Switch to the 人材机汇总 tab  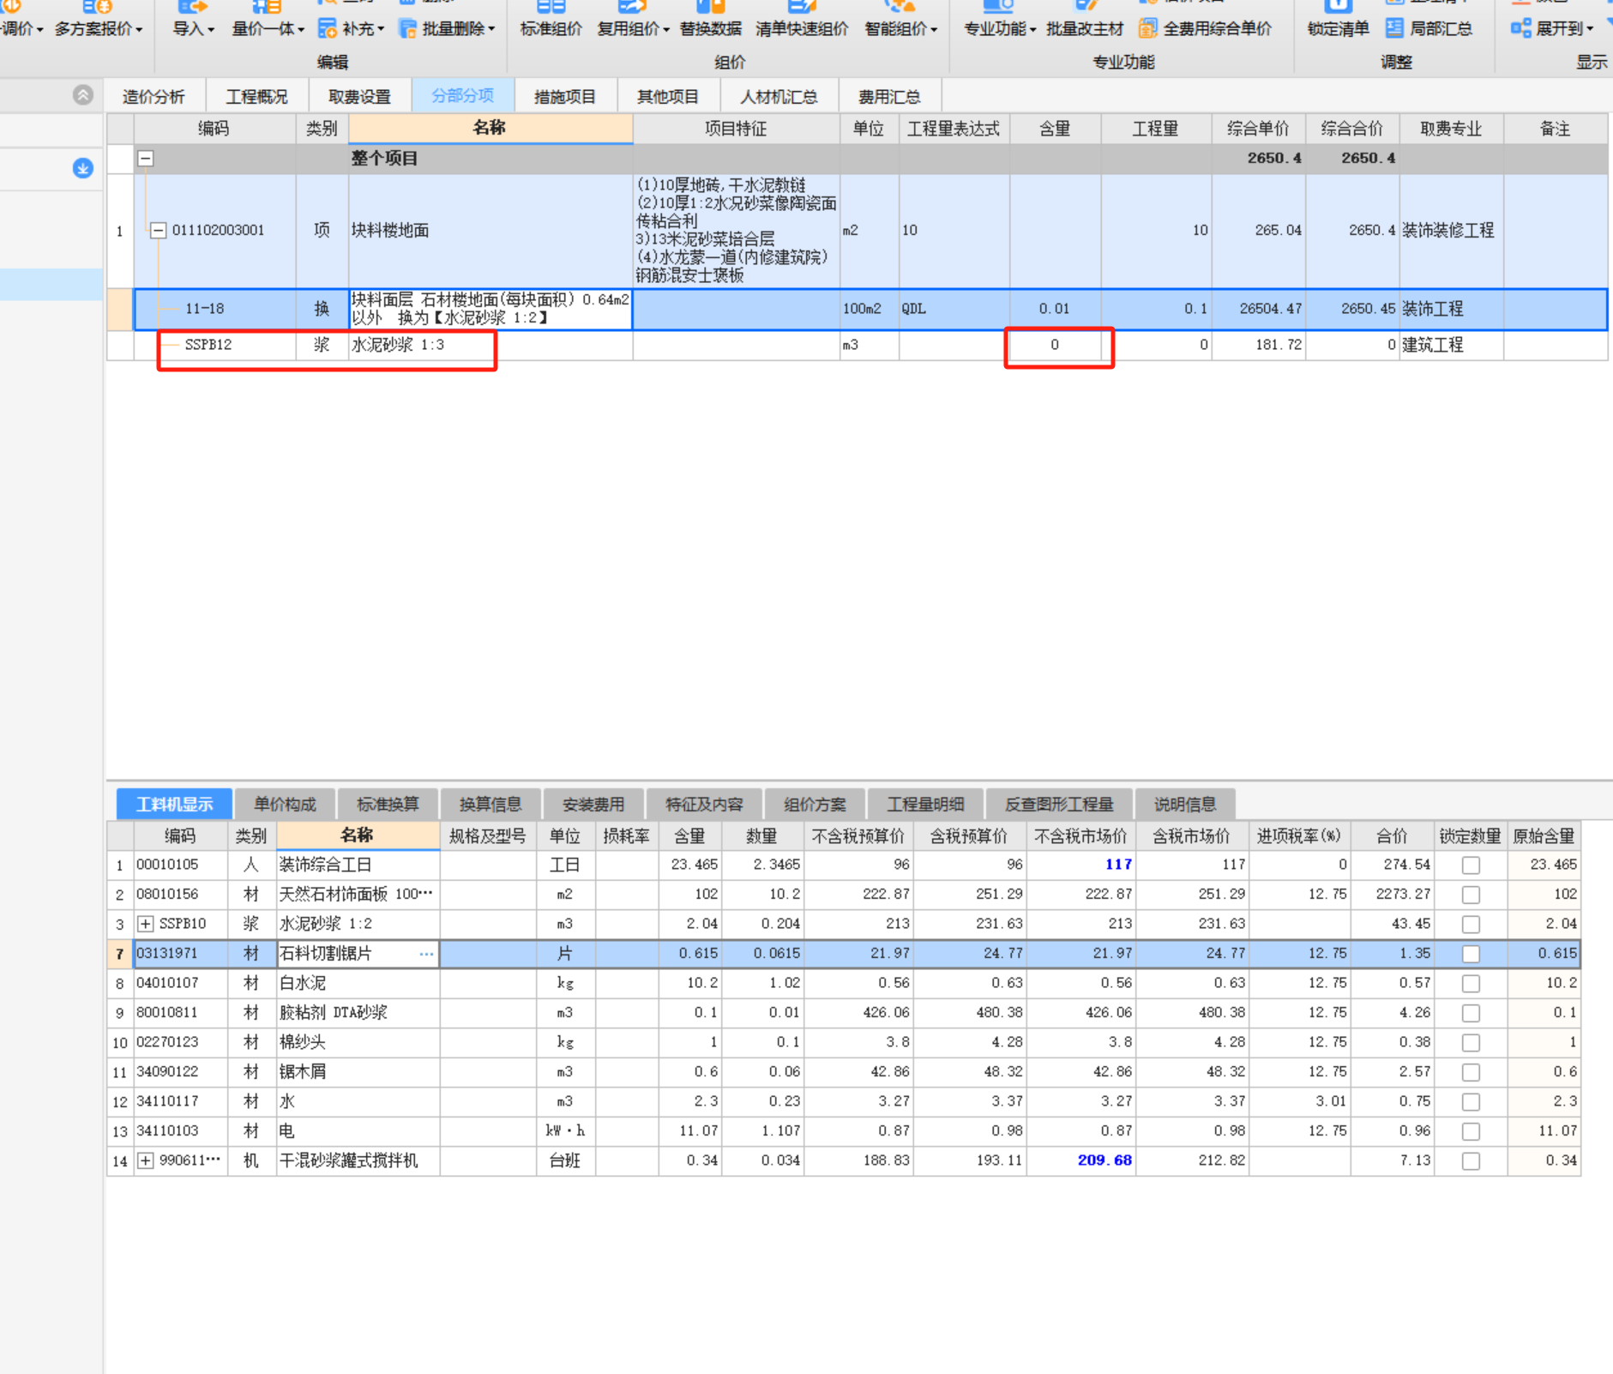pos(779,96)
